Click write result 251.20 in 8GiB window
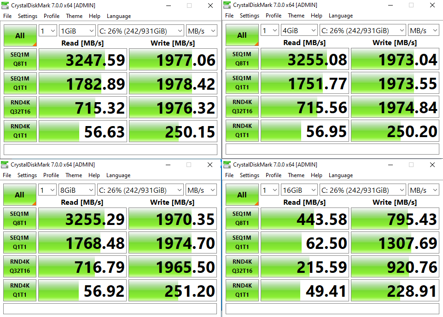Screen dimensions: 443x317 pos(173,290)
